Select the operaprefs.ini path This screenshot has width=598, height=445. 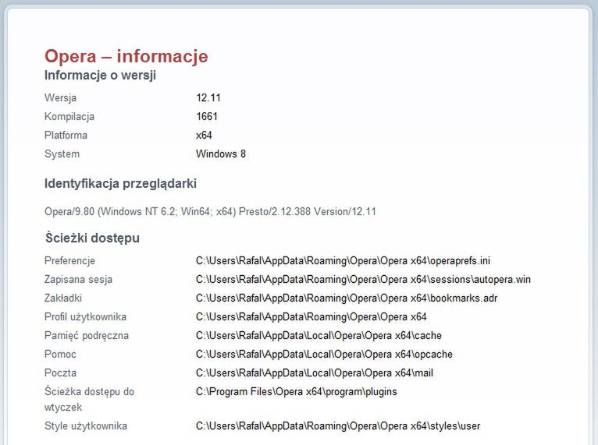tap(343, 261)
